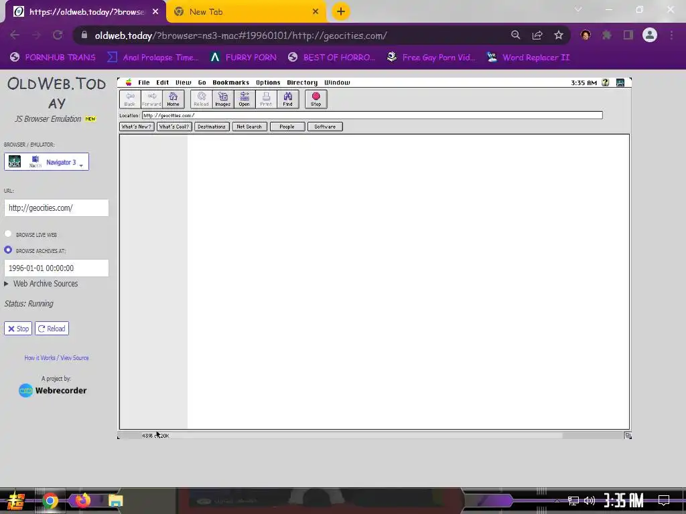
Task: Click the People directory button
Action: pos(287,126)
